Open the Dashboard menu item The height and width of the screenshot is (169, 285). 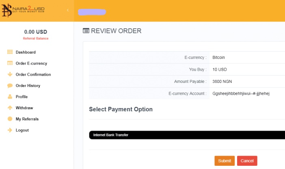pyautogui.click(x=26, y=52)
